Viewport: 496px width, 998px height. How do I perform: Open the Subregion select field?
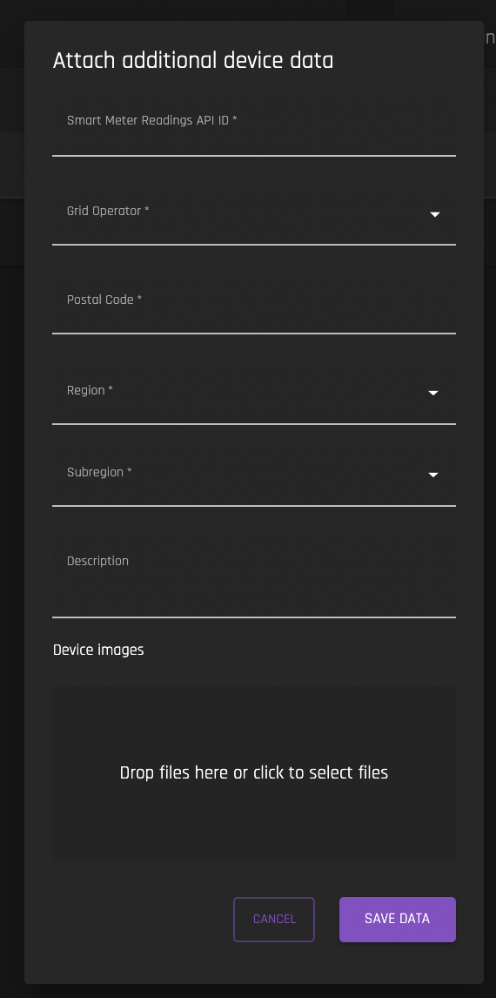click(x=254, y=475)
